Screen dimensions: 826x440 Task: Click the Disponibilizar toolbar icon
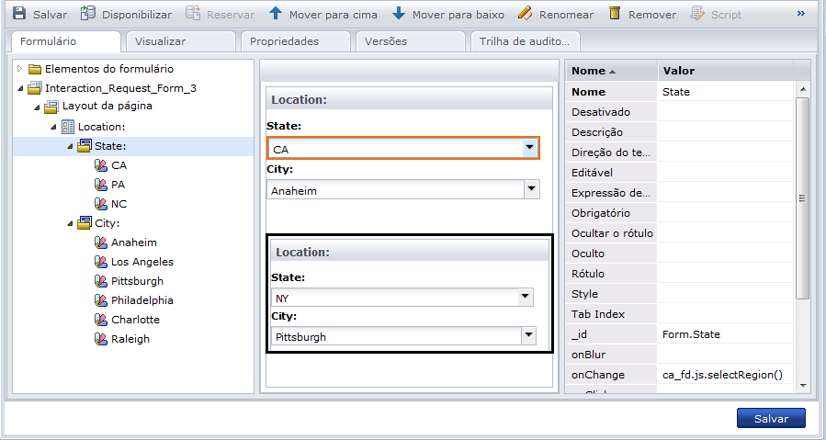[x=87, y=14]
